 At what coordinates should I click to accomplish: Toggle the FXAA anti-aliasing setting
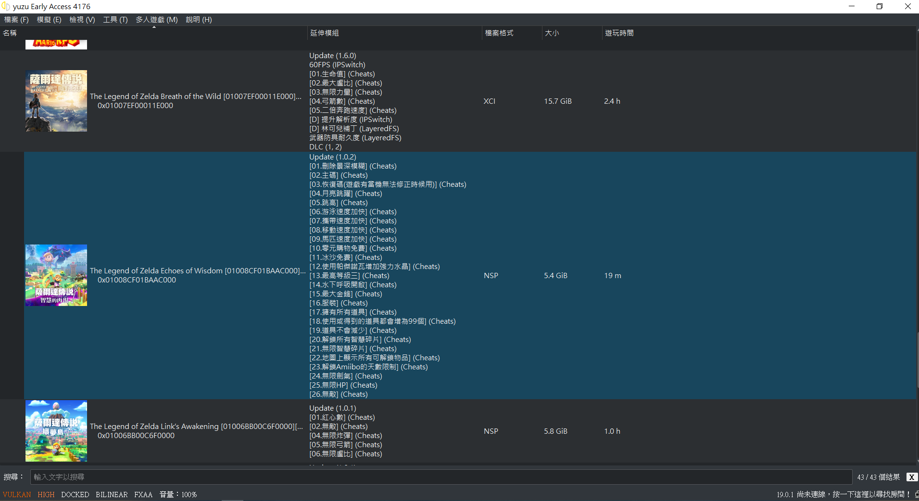[x=143, y=495]
